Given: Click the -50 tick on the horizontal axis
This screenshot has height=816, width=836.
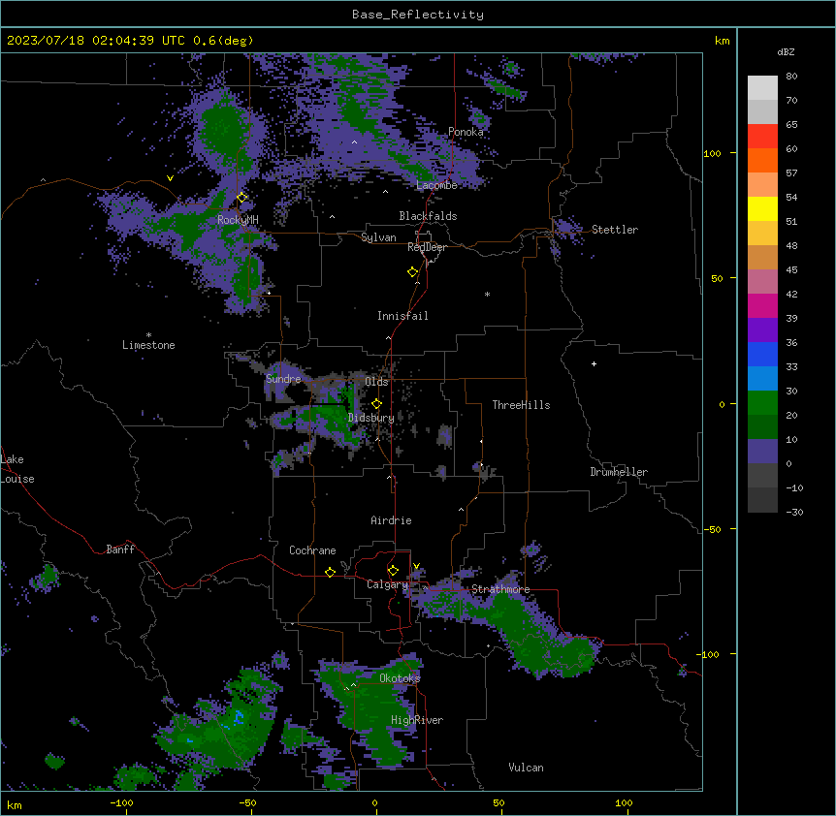Looking at the screenshot, I should 247,802.
